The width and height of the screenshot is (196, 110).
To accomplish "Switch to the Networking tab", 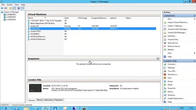I will coord(49,100).
